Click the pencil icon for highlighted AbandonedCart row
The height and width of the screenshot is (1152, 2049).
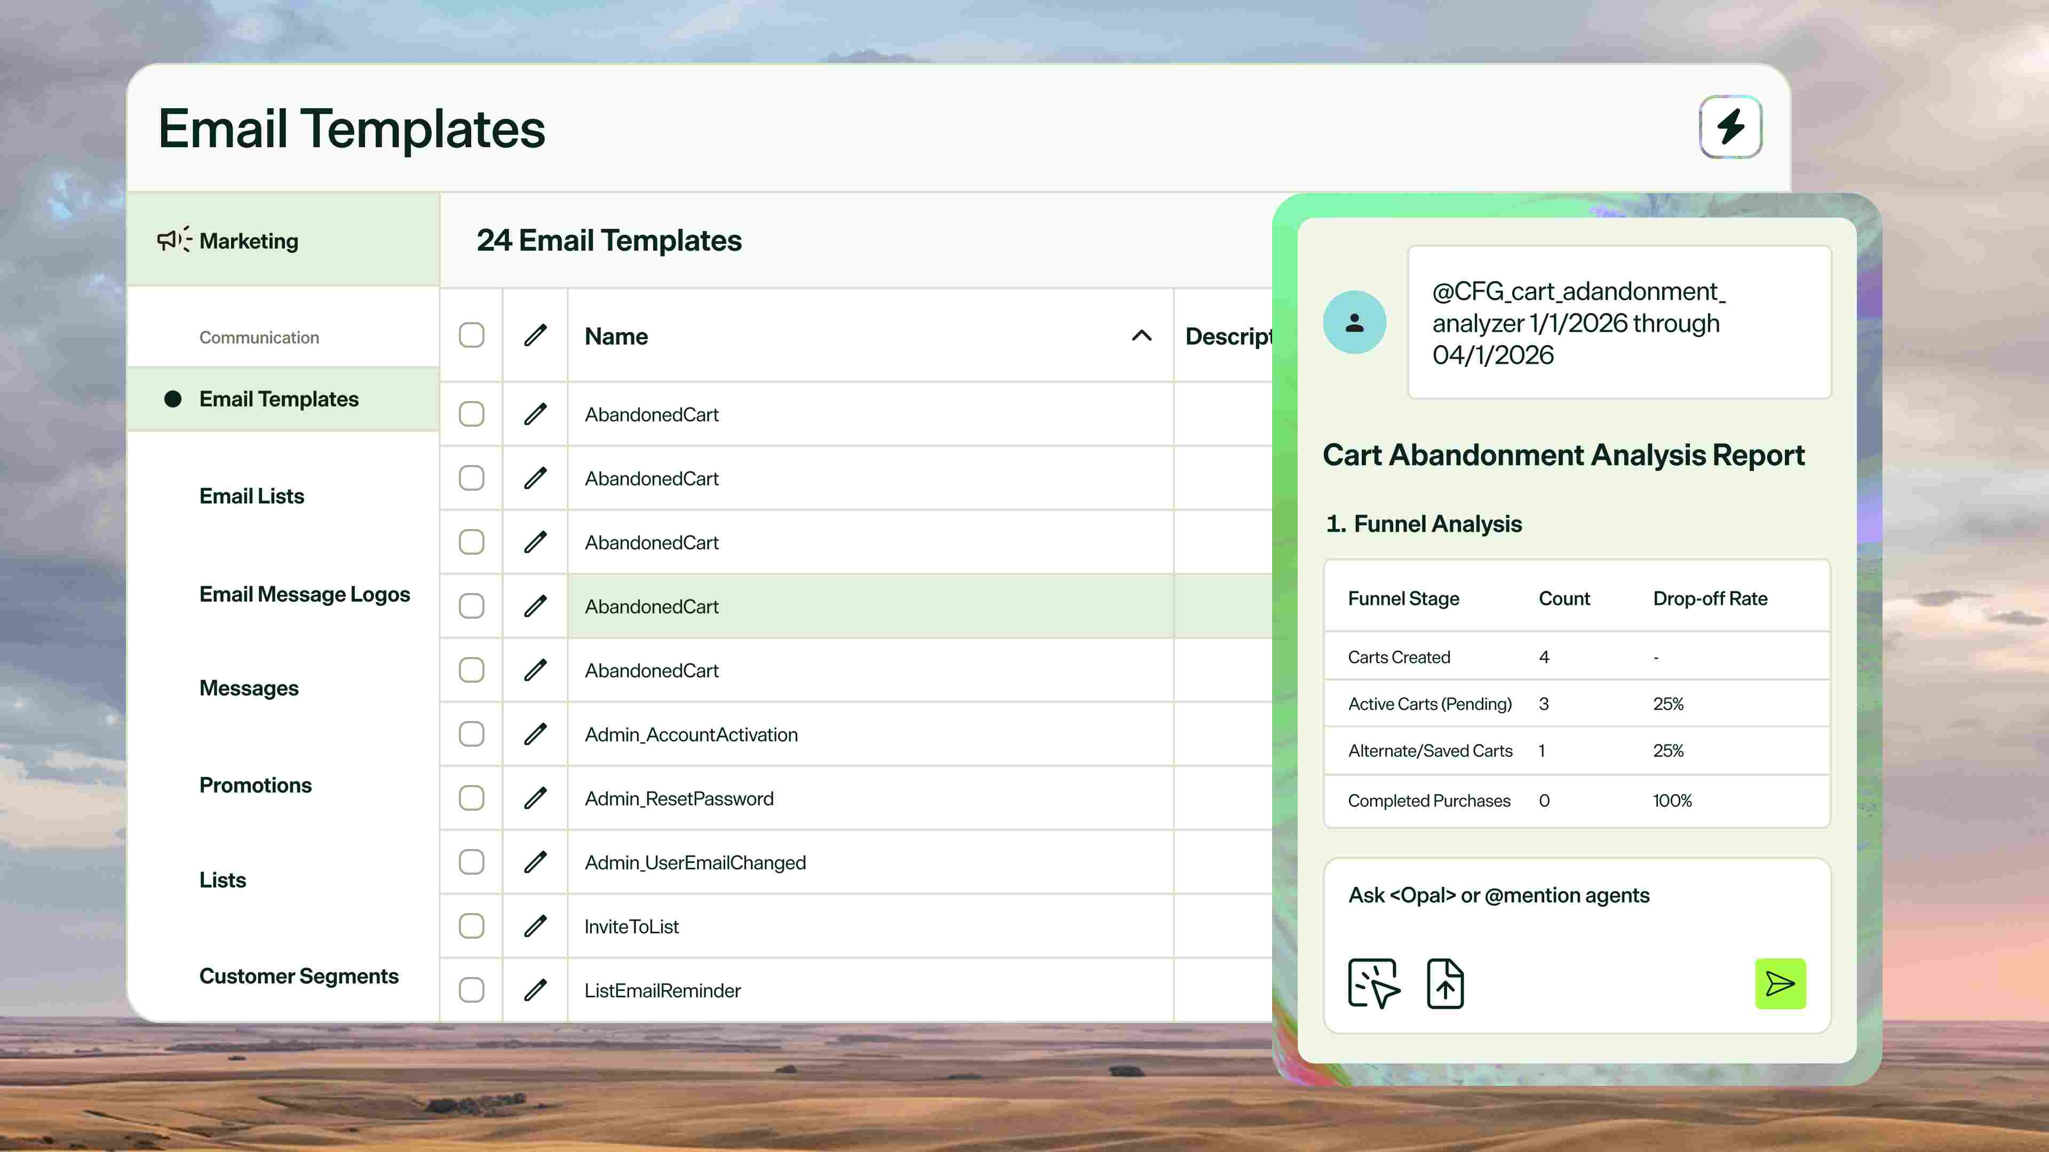coord(535,606)
